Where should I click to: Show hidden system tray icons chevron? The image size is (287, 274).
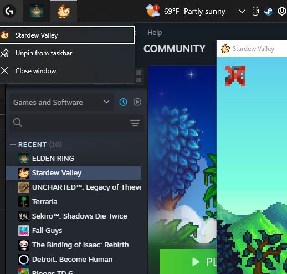[x=242, y=11]
